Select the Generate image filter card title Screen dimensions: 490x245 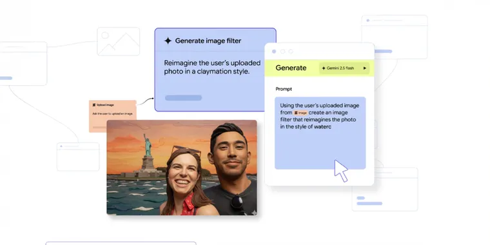[x=208, y=41]
